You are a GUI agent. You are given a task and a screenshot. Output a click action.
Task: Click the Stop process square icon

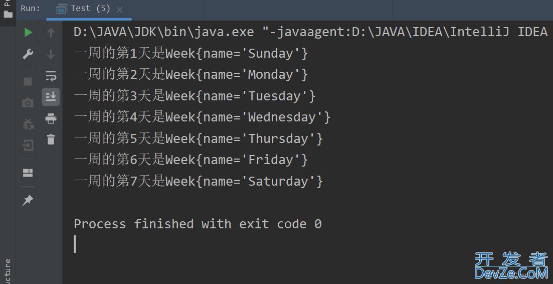point(28,82)
